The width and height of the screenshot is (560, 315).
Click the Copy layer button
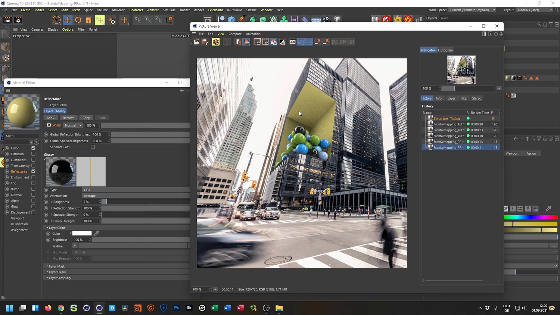point(86,118)
